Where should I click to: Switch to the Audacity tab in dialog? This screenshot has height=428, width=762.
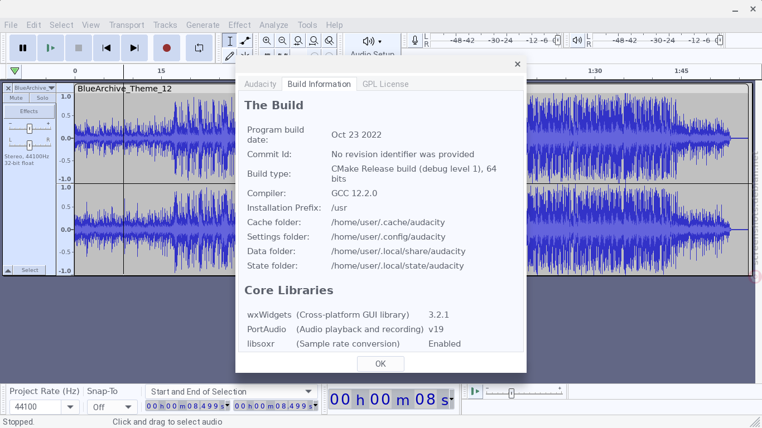[261, 84]
